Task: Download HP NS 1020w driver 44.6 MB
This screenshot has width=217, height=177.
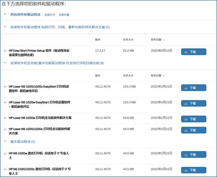Action: point(194,154)
